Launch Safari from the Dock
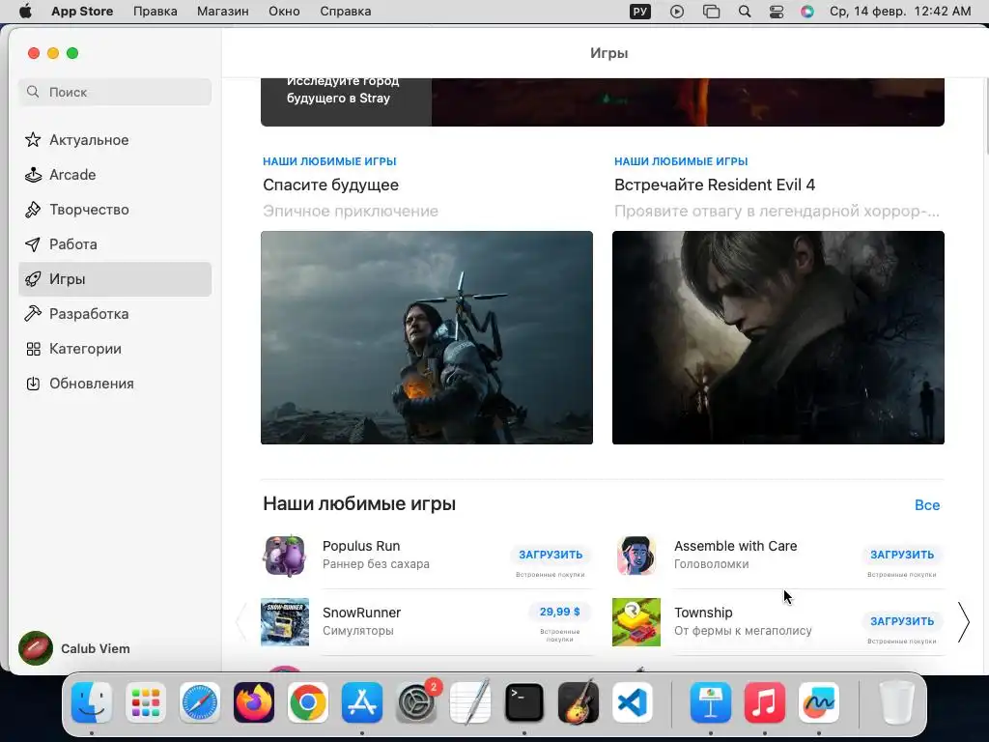 pos(200,702)
